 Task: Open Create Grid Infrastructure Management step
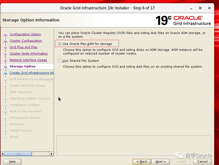(32, 73)
